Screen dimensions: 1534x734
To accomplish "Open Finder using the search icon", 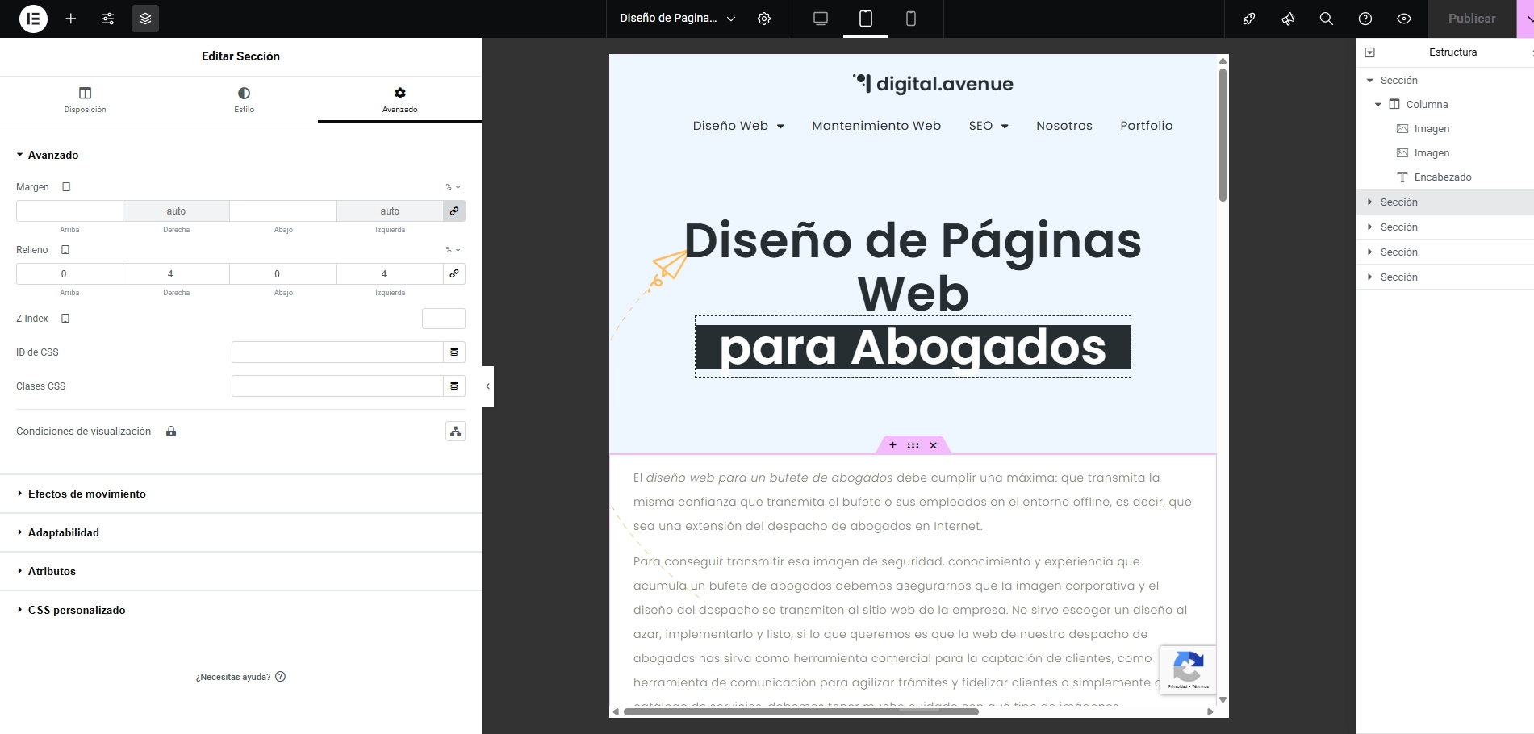I will [1326, 18].
